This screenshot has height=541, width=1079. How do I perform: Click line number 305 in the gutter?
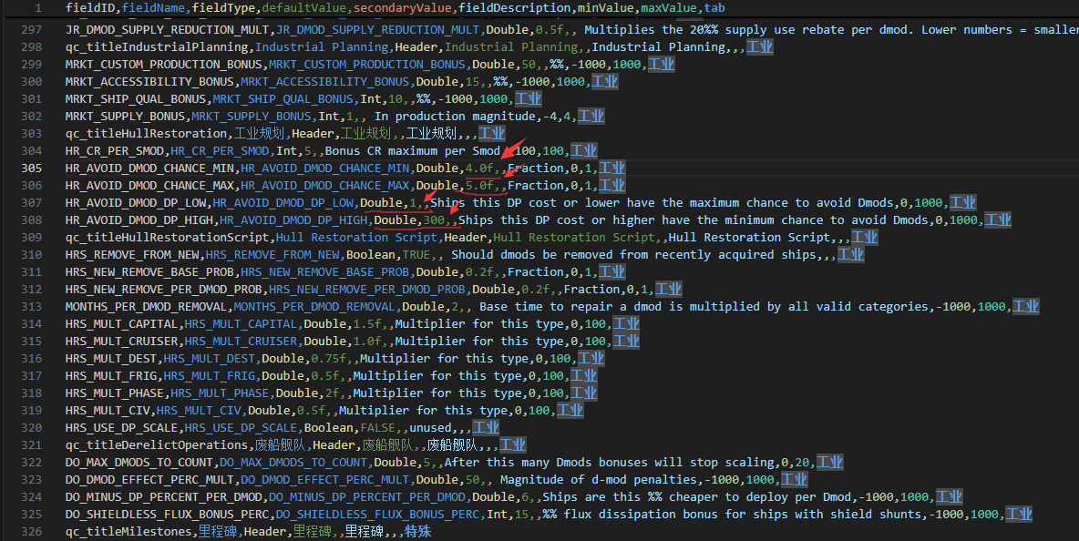pos(30,168)
